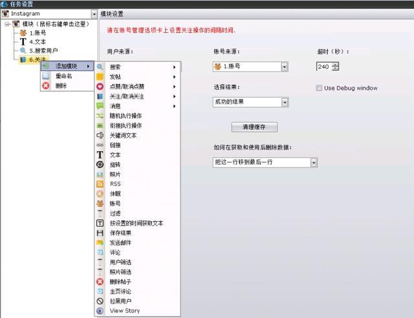
Task: Click the send email envelope icon
Action: pyautogui.click(x=100, y=242)
